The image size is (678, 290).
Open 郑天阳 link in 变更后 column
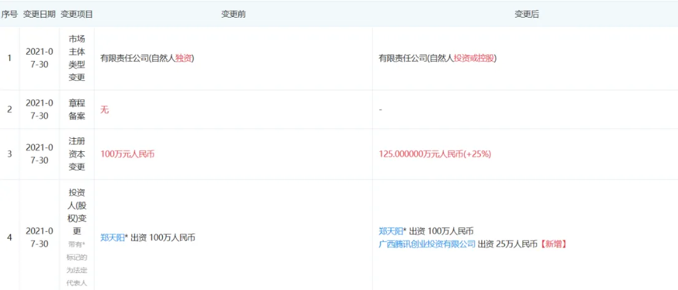[390, 232]
